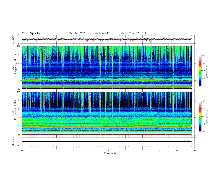Click the time axis tick label '0'
The height and width of the screenshot is (169, 219).
click(x=22, y=150)
